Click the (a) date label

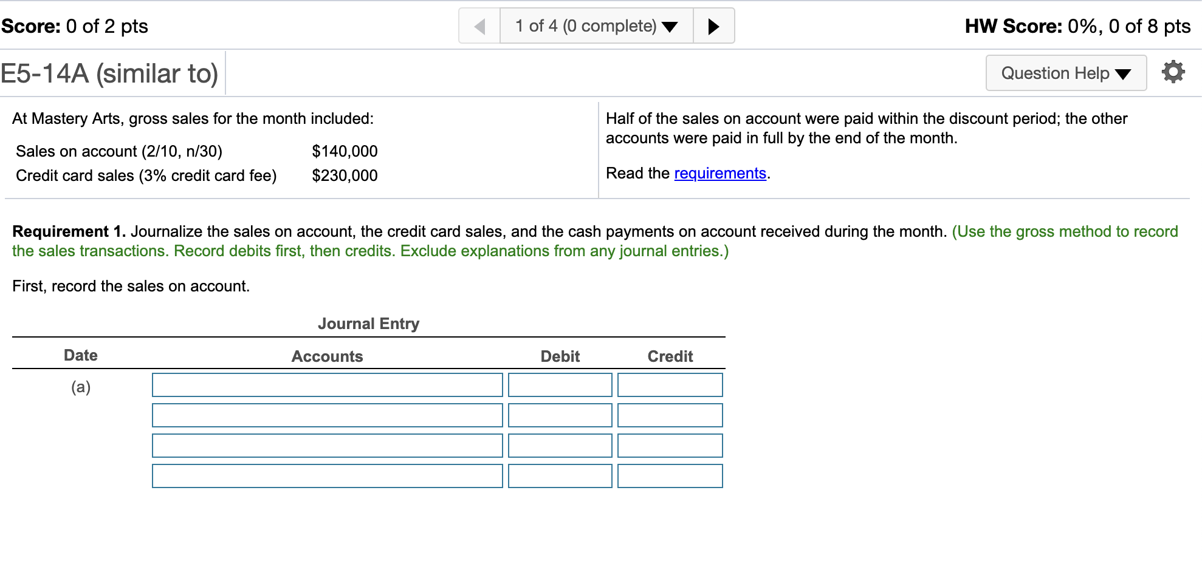click(81, 387)
